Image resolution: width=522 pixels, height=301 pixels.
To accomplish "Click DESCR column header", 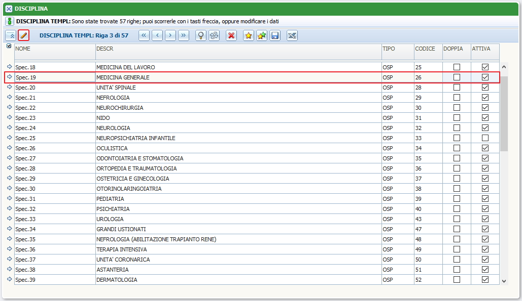I will pos(105,49).
